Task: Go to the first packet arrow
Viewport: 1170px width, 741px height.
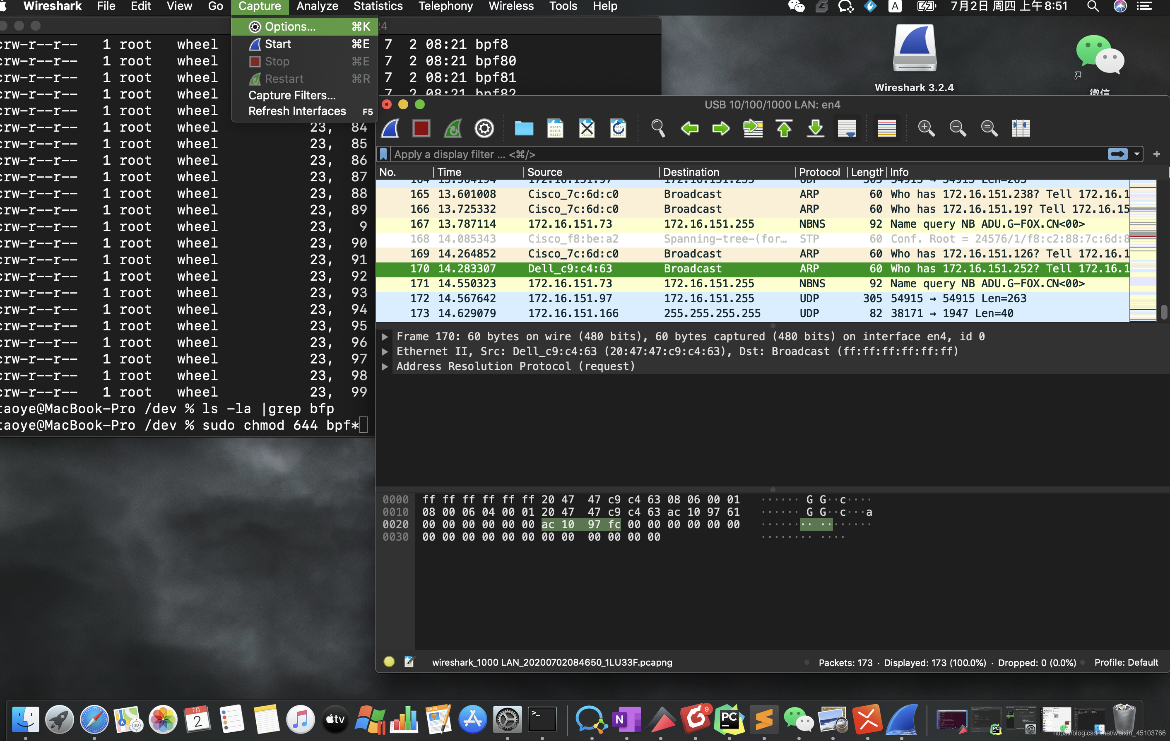Action: (x=784, y=128)
